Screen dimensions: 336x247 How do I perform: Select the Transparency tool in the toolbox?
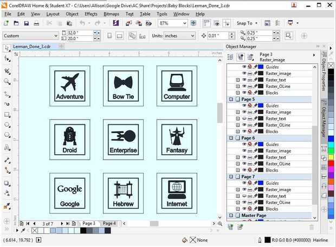click(7, 193)
